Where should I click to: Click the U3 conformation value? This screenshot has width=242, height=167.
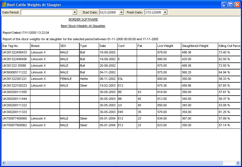[120, 105]
